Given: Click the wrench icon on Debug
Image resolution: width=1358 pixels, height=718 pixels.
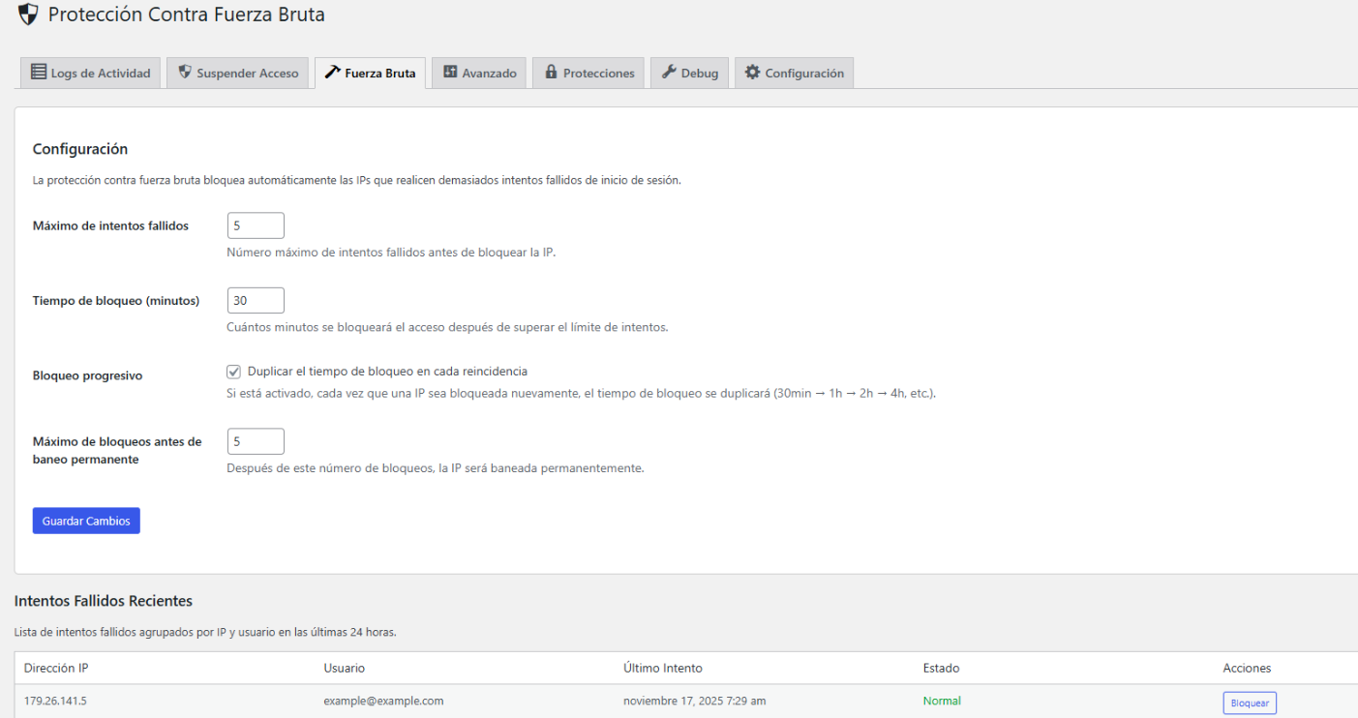Looking at the screenshot, I should click(x=669, y=73).
